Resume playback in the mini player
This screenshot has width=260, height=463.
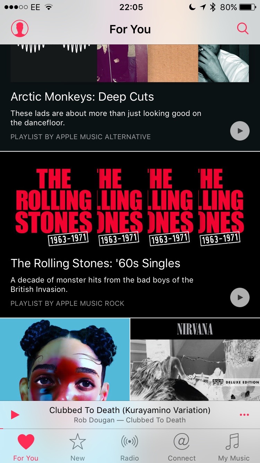pyautogui.click(x=15, y=415)
